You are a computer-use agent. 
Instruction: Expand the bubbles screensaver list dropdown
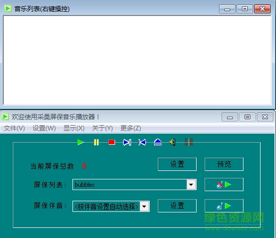[191, 185]
